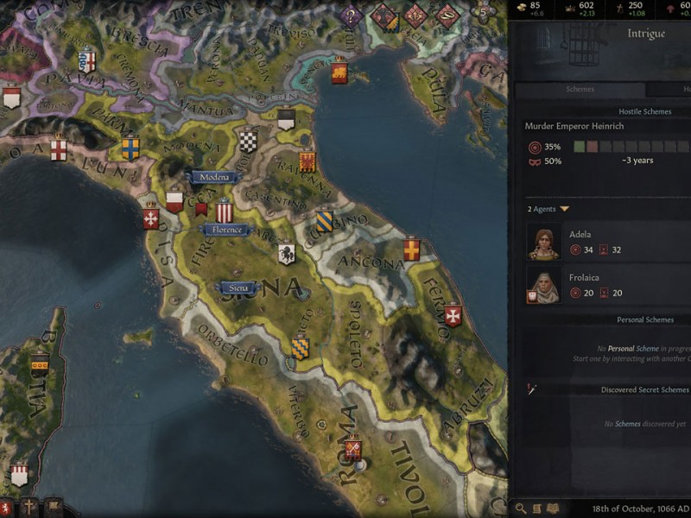Click the winged lion Venice coat of arms
Viewport: 691px width, 518px height.
pyautogui.click(x=339, y=71)
